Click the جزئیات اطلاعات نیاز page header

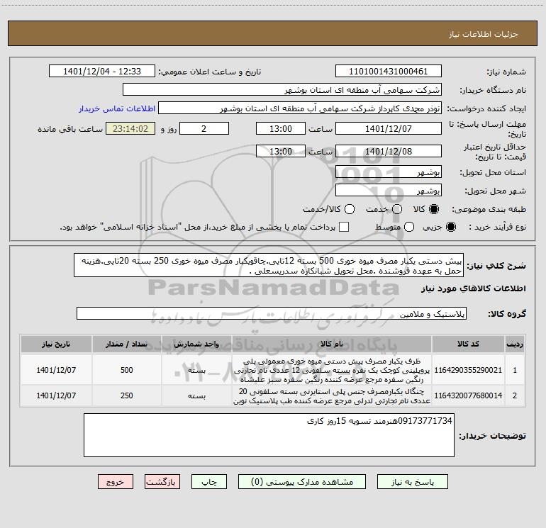pyautogui.click(x=484, y=34)
